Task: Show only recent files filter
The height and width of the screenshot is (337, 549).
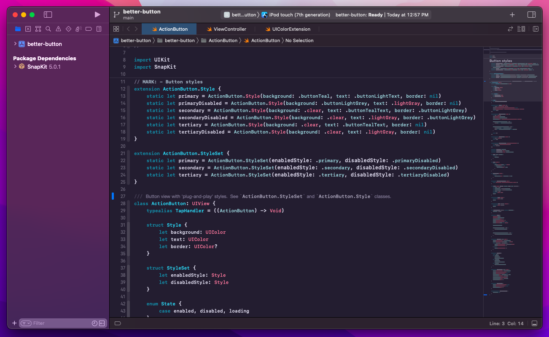Action: coord(94,323)
